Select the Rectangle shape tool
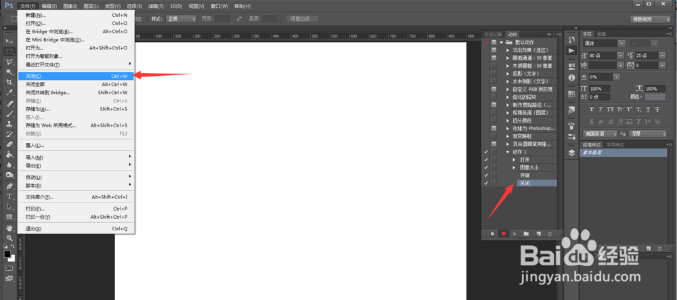 [x=9, y=217]
